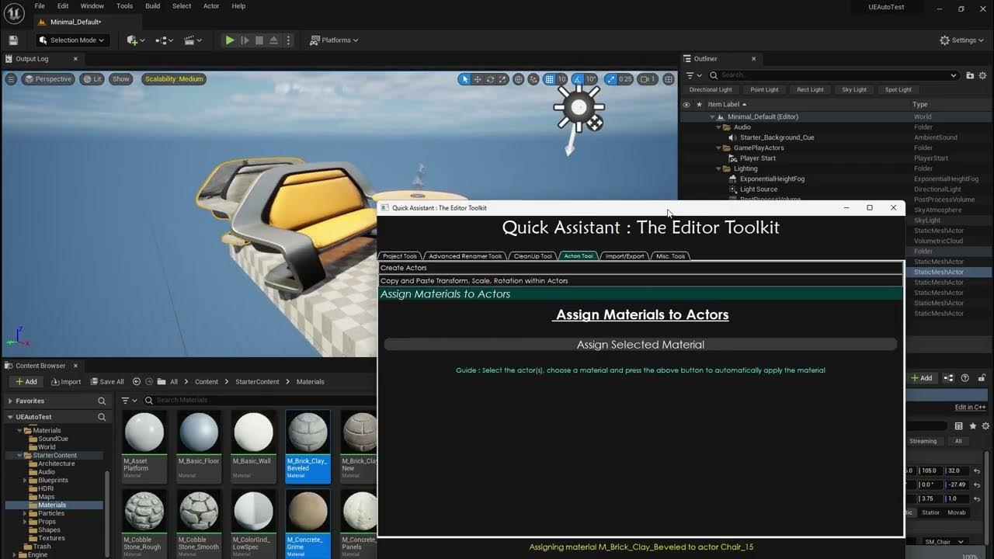Choose the translate objects tool

[478, 79]
